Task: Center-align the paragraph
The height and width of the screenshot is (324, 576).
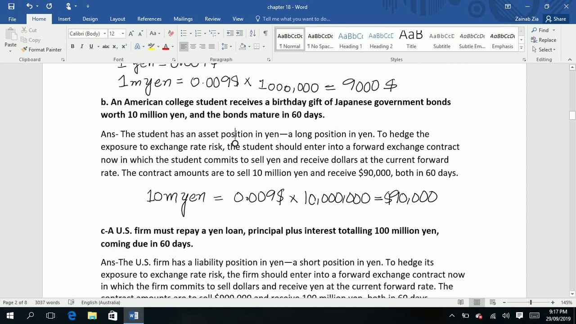Action: click(193, 46)
